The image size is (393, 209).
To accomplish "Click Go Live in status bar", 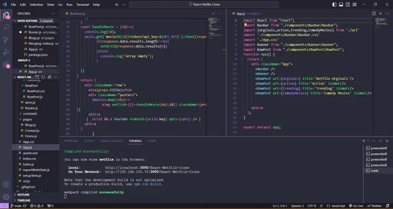I will (x=356, y=206).
